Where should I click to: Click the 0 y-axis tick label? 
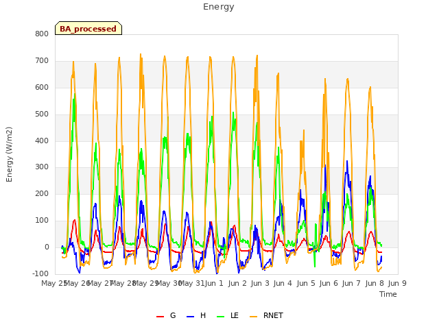[x=47, y=247]
